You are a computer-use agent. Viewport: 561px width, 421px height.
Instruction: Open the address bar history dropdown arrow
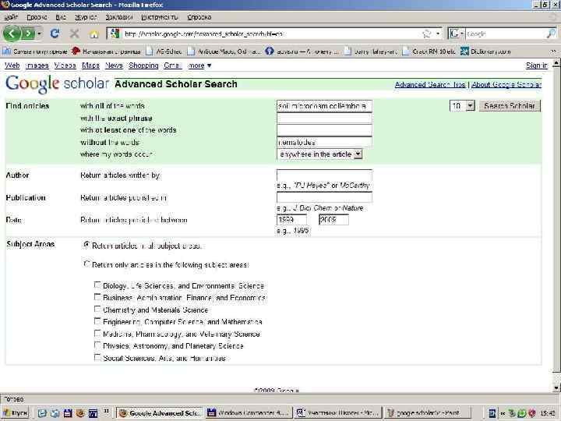(x=438, y=34)
